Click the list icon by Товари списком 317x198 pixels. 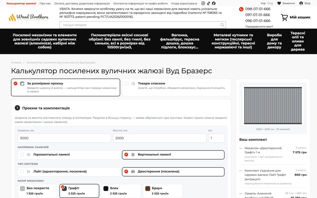pyautogui.click(x=133, y=84)
